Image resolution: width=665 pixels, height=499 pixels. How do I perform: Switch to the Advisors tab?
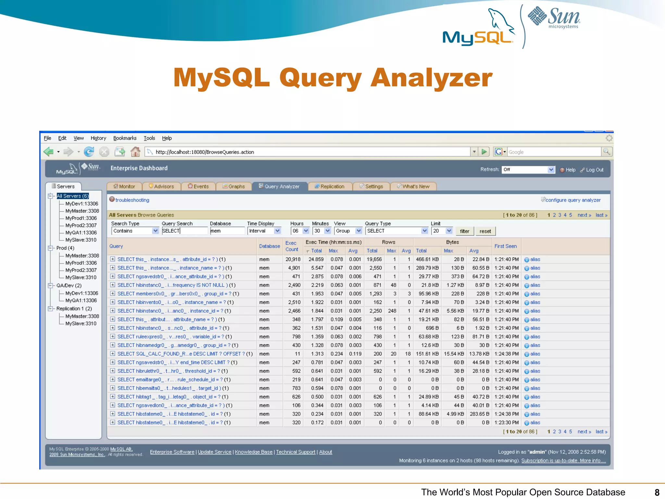click(161, 186)
